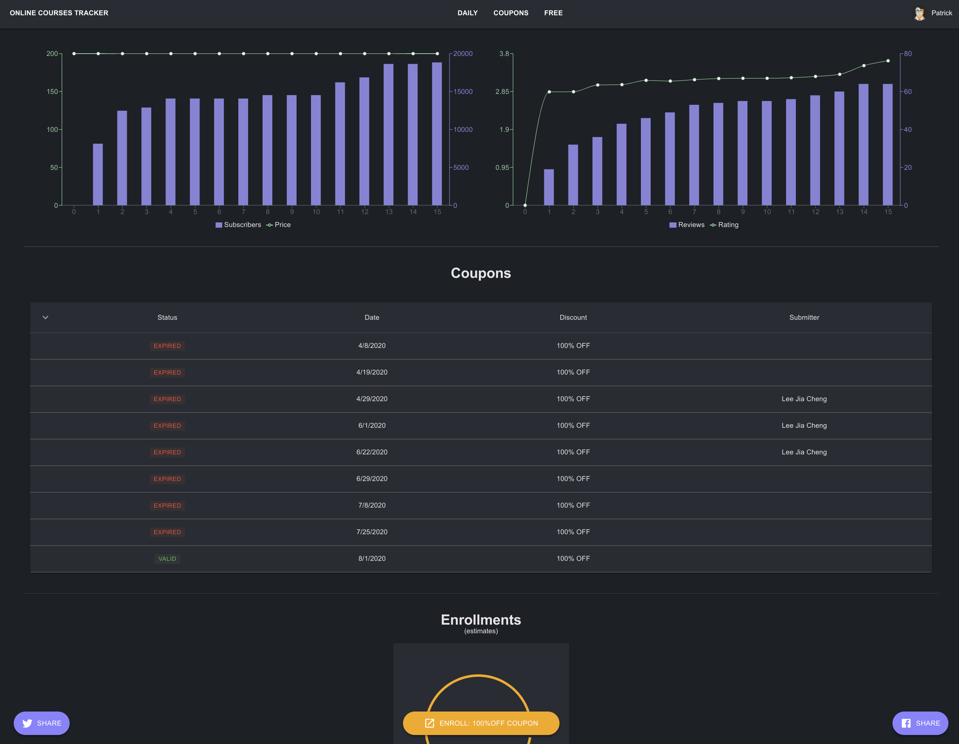Open the COUPONS navigation tab
Viewport: 959px width, 744px height.
click(x=511, y=13)
